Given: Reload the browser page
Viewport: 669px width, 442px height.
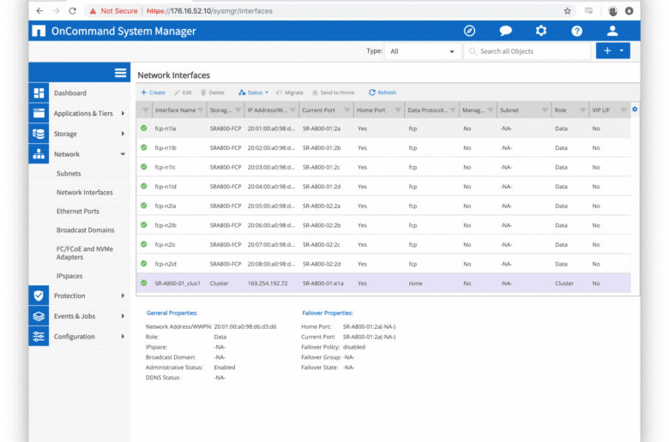Looking at the screenshot, I should [x=73, y=11].
